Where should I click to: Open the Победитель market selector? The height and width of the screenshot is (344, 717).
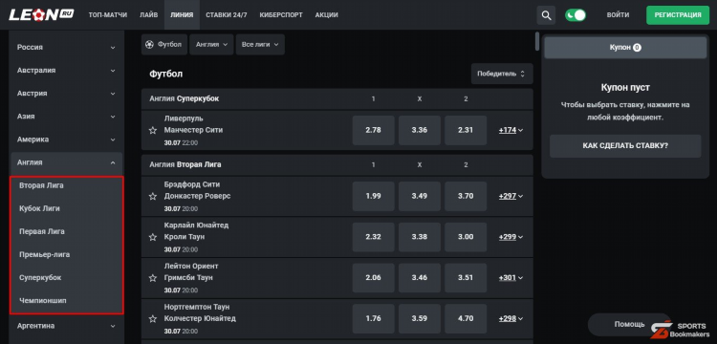click(x=502, y=74)
